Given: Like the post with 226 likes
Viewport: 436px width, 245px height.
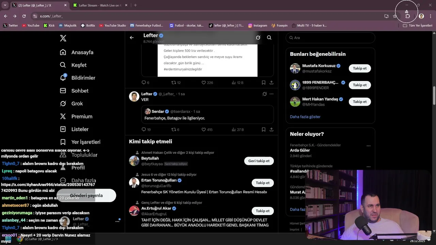Looking at the screenshot, I should pos(207,83).
